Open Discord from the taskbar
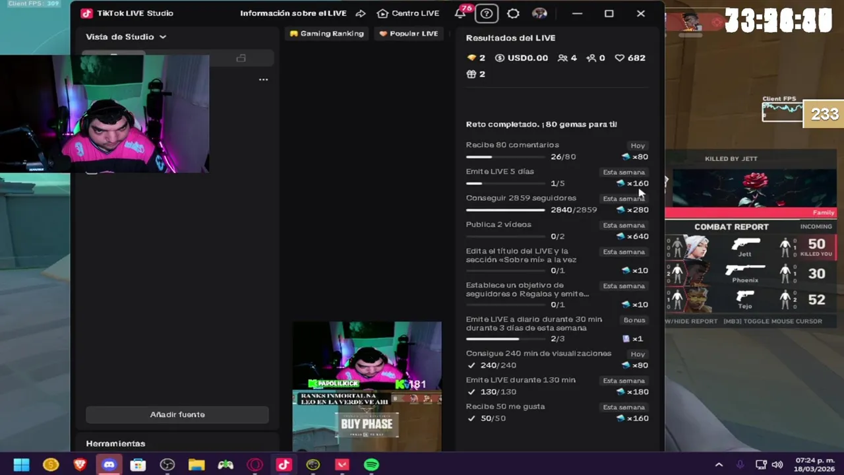The width and height of the screenshot is (844, 475). coord(109,465)
